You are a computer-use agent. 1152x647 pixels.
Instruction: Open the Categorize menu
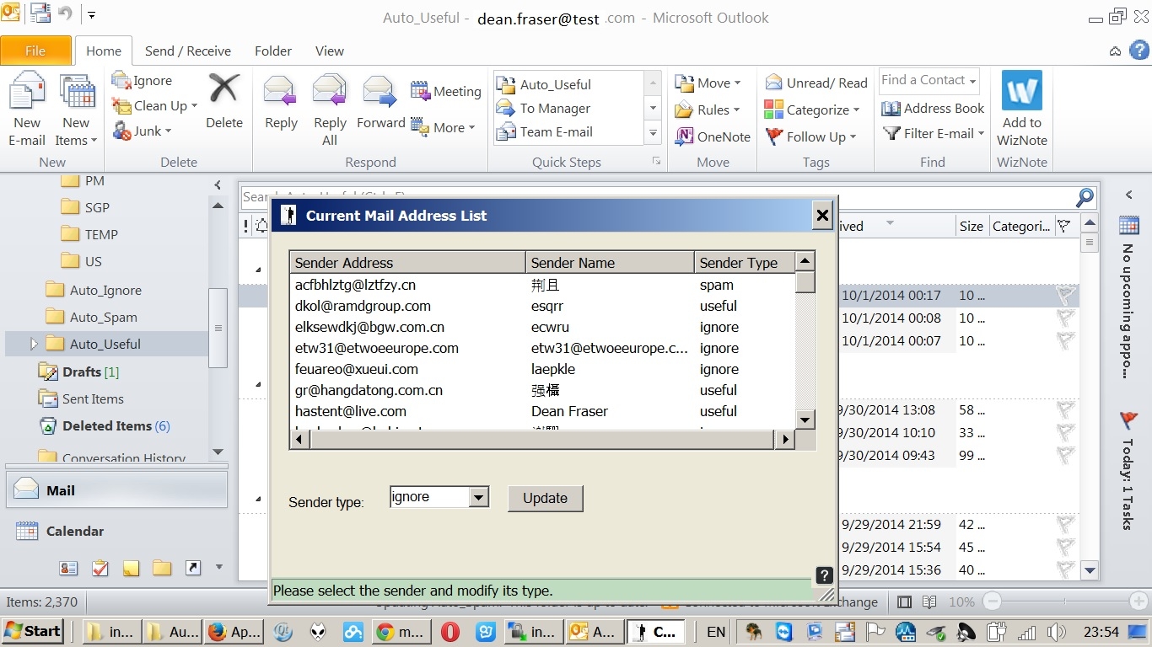pyautogui.click(x=811, y=110)
